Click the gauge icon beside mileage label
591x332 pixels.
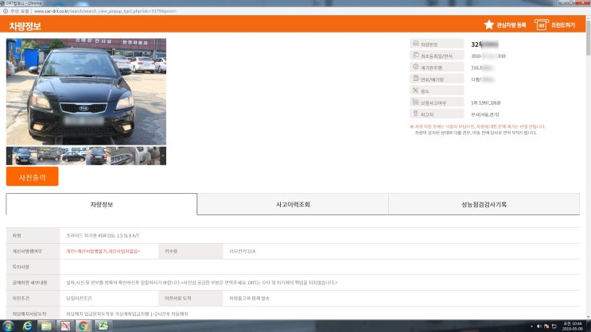tap(415, 67)
